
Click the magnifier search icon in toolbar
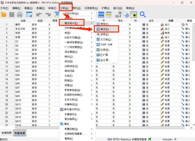pyautogui.click(x=143, y=14)
